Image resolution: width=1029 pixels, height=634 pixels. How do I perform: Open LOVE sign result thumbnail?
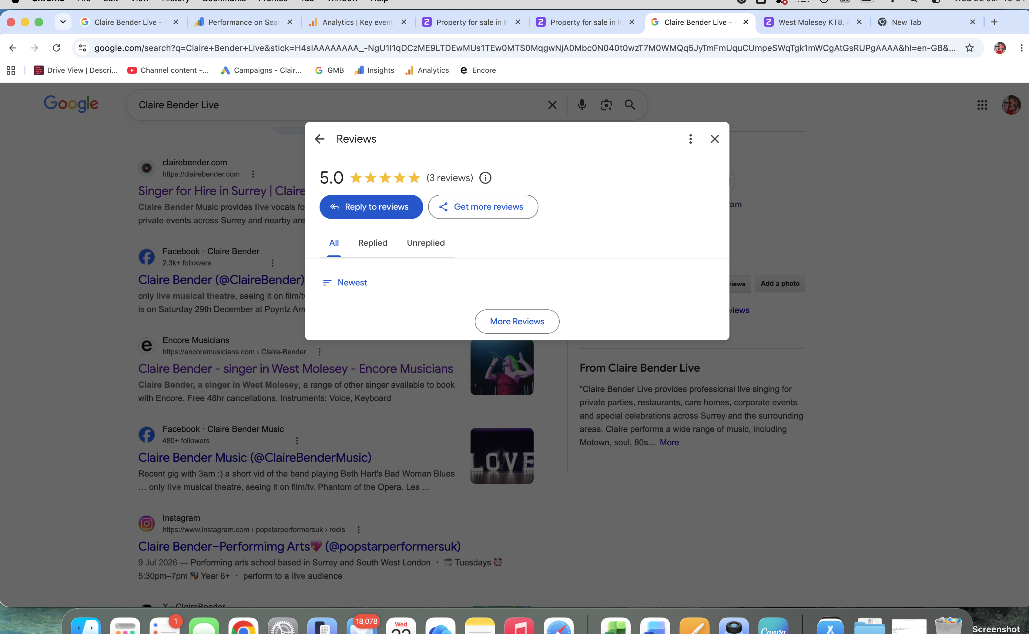pyautogui.click(x=502, y=456)
